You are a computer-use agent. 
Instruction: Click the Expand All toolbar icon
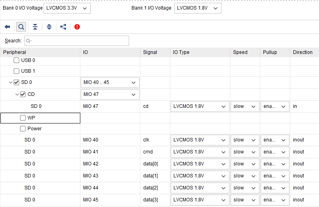coord(49,27)
